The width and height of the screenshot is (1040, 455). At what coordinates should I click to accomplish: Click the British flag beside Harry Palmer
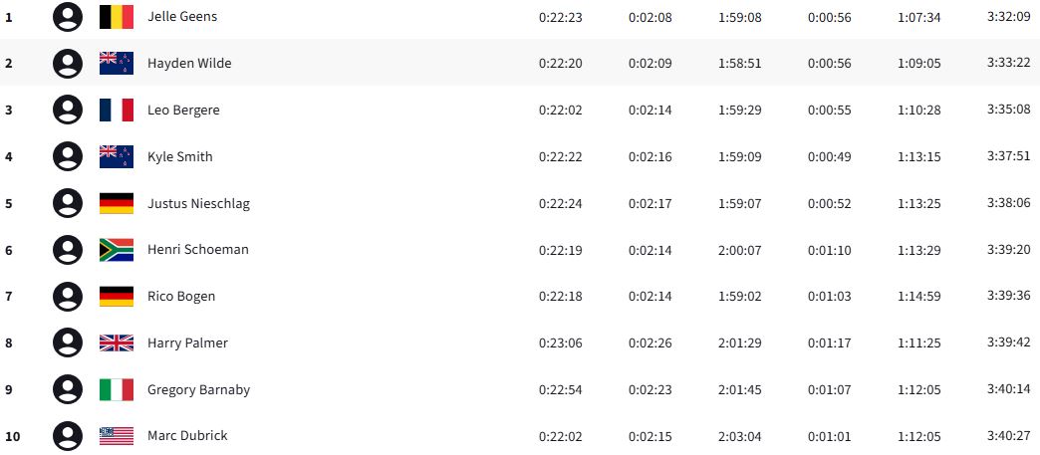[x=117, y=342]
